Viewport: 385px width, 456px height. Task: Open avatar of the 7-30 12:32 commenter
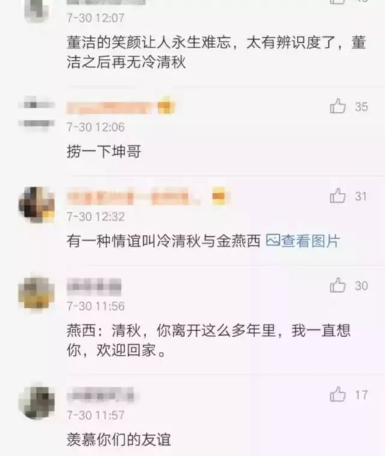tap(36, 205)
